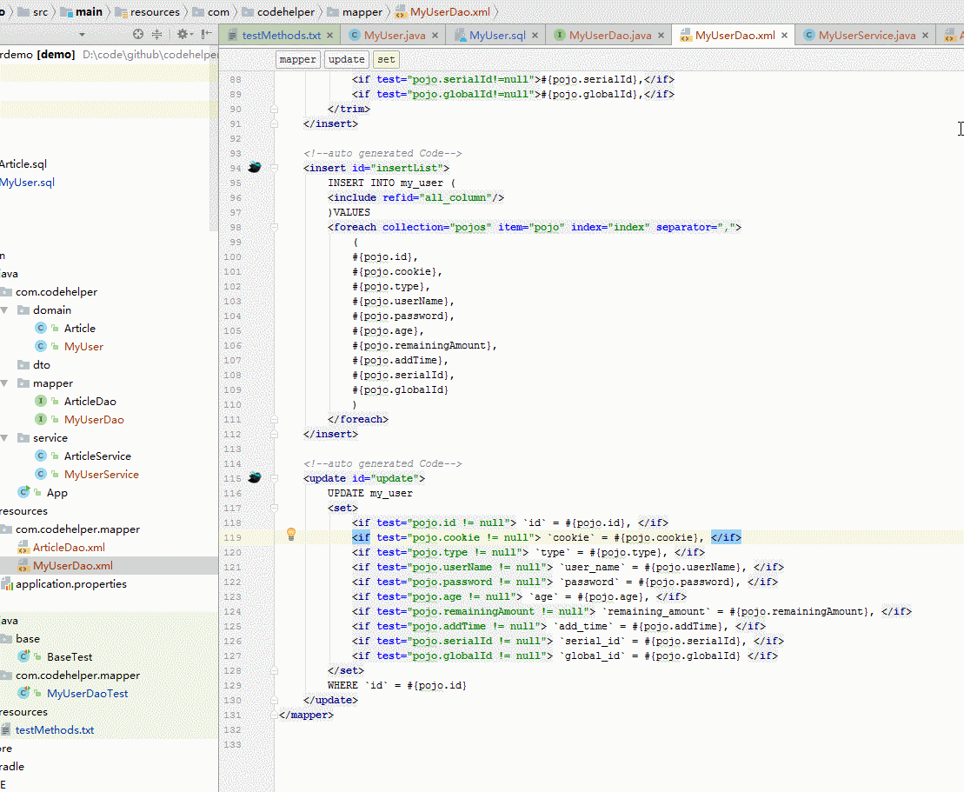Fold the insertList element at line 94

click(274, 168)
